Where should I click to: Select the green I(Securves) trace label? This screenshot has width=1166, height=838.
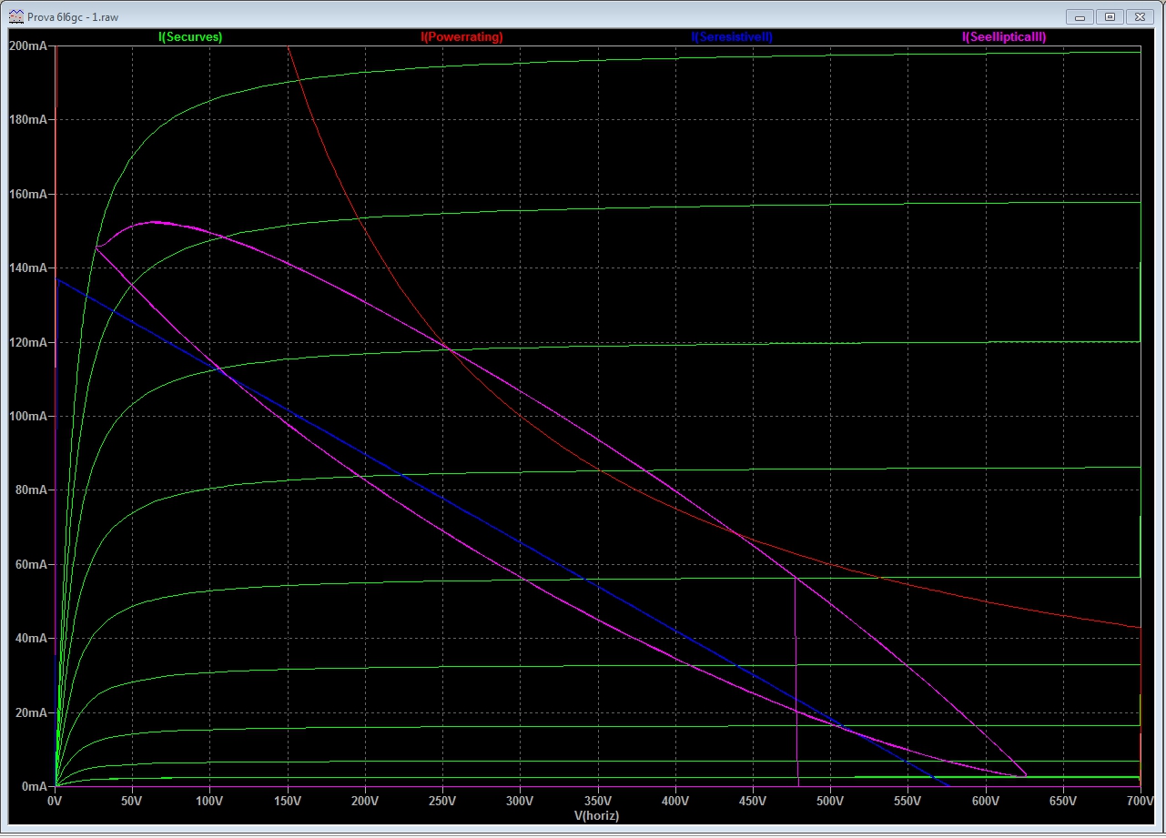pos(190,37)
